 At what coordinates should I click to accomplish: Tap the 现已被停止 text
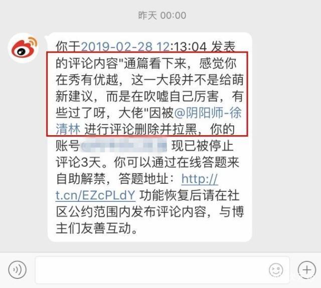(x=203, y=146)
